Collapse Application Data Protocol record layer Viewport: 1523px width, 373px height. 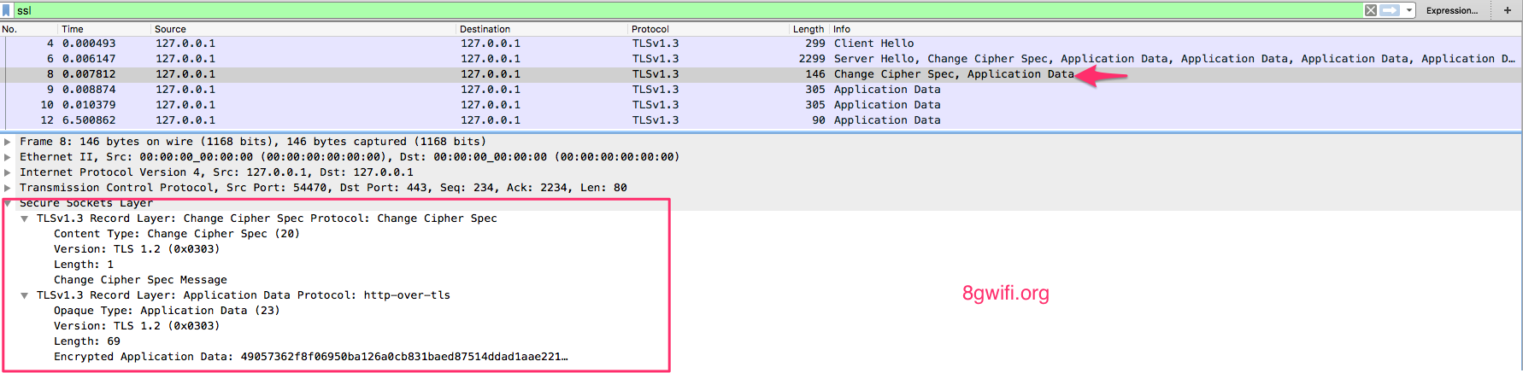25,295
